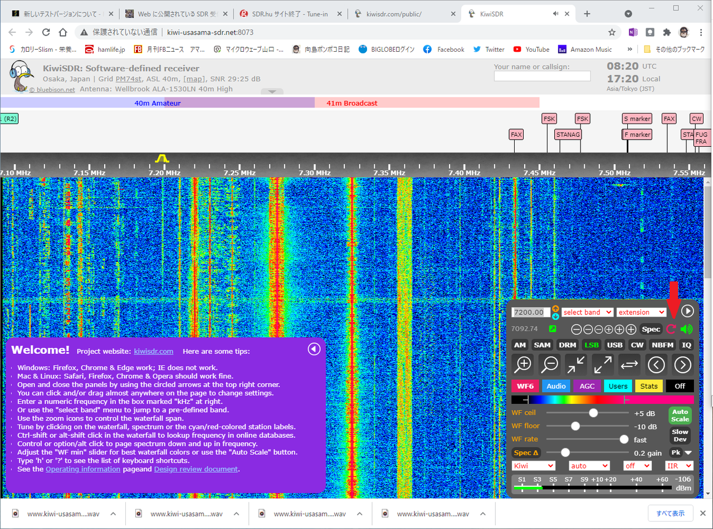Click the waterfall zoom in magnifier icon
Screen dimensions: 713x529
523,364
